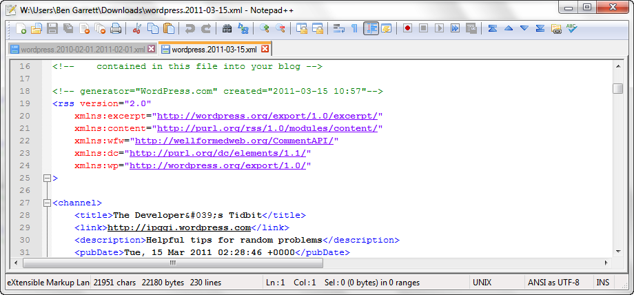Click the Redo arrow icon
Image resolution: width=634 pixels, height=295 pixels.
(206, 28)
